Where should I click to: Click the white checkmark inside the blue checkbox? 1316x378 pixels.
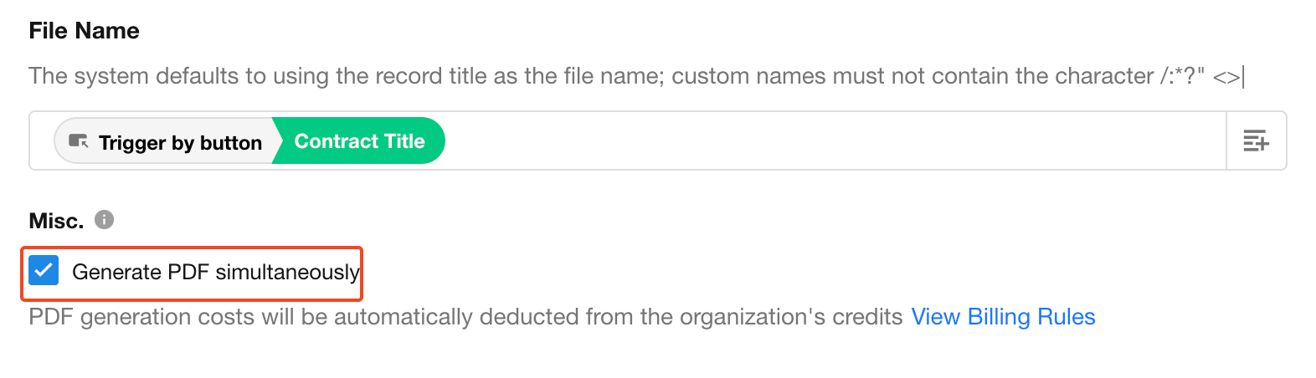(44, 271)
